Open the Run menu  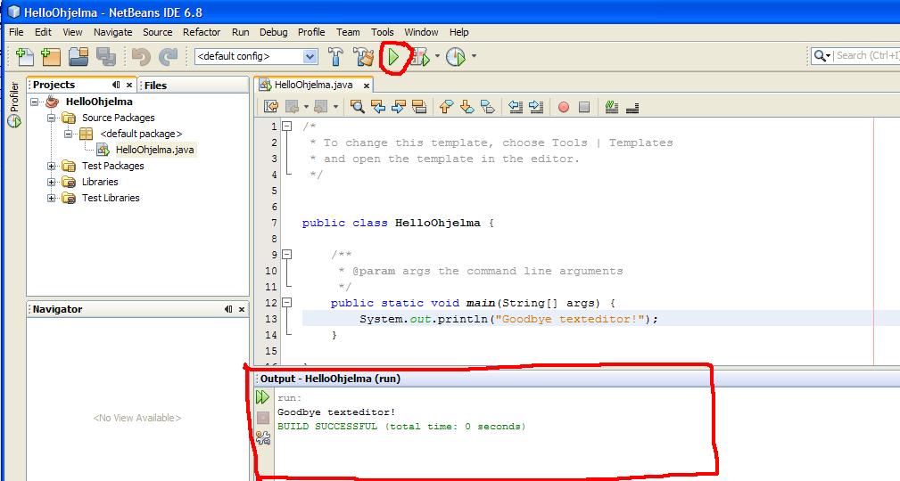(x=241, y=32)
